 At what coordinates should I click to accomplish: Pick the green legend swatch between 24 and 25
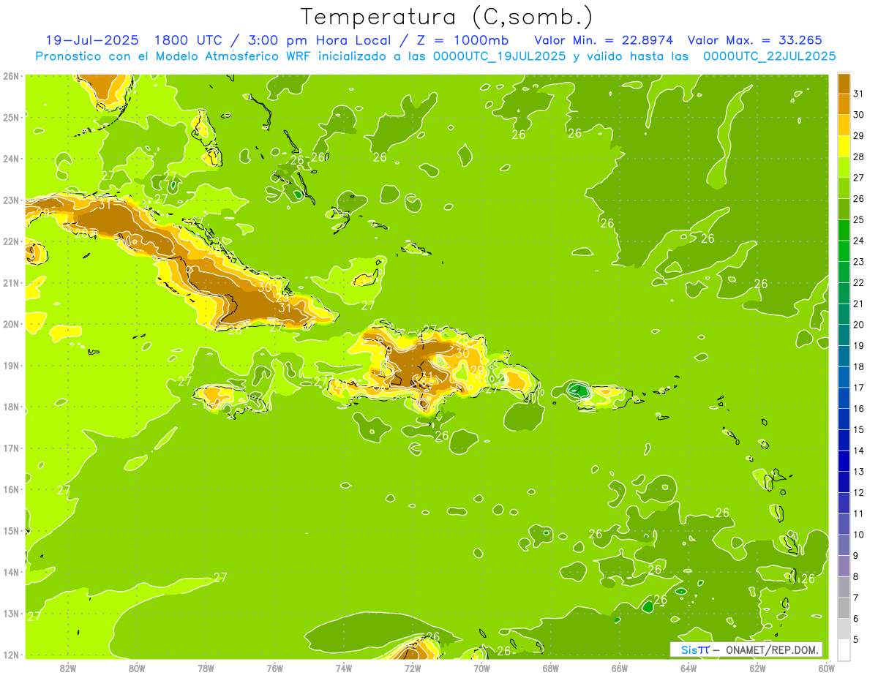pos(844,230)
